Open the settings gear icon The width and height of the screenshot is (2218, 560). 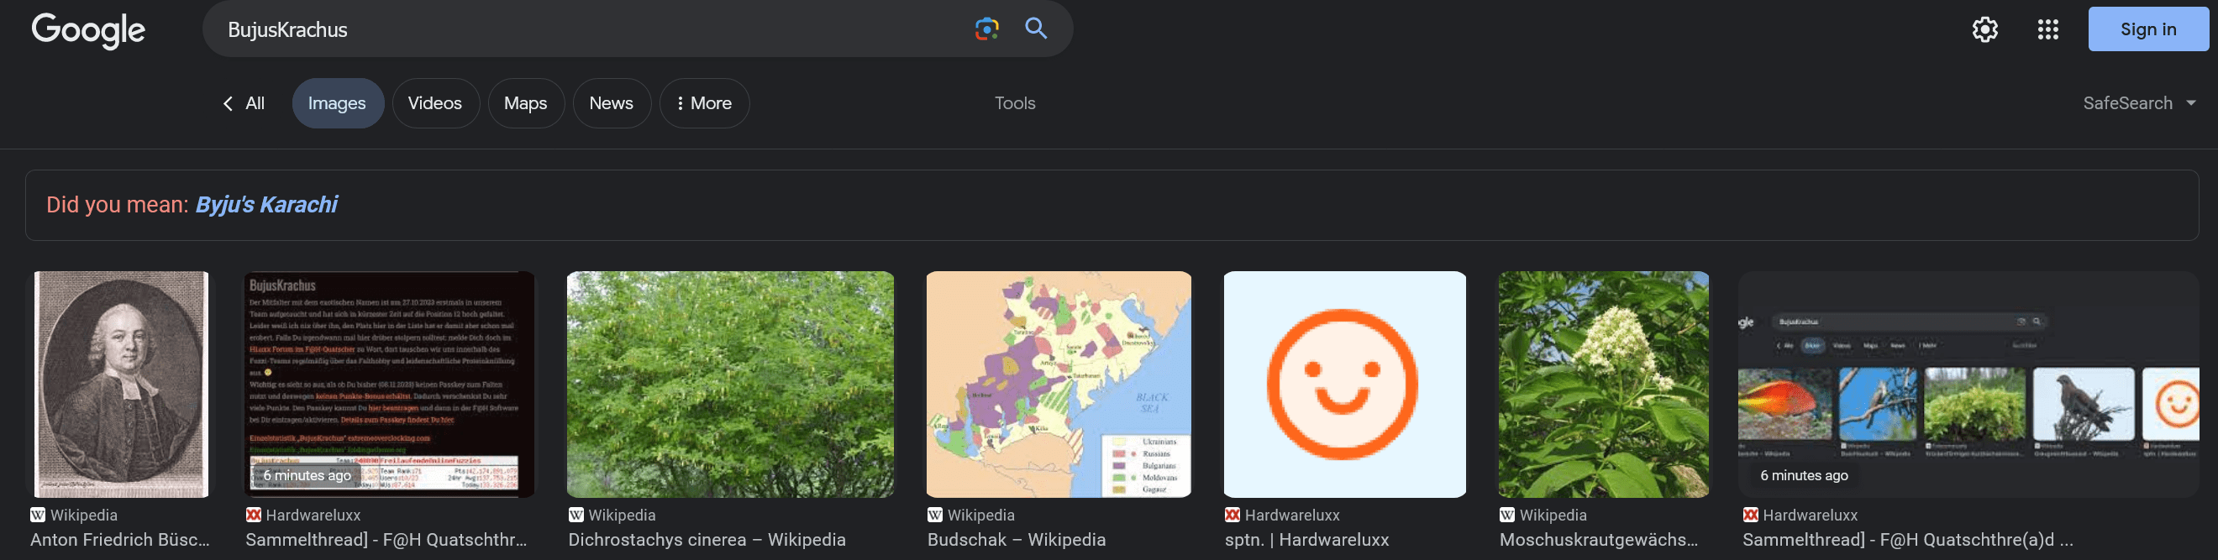pyautogui.click(x=1984, y=29)
